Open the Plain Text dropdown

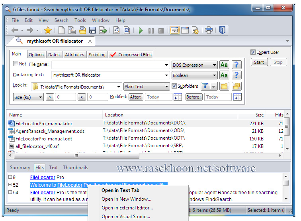click(x=147, y=87)
